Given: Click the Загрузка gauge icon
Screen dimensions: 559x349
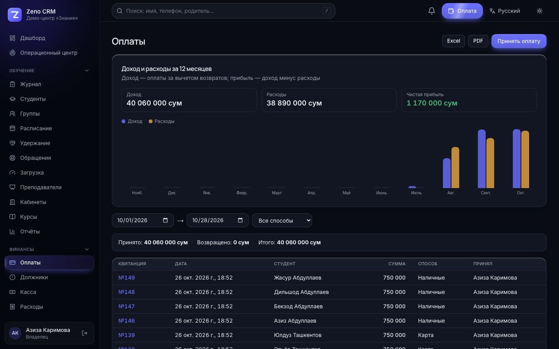Looking at the screenshot, I should [x=12, y=173].
